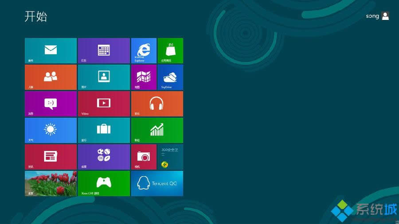Launch the 360 security guard tile
This screenshot has width=399, height=224.
point(171,157)
